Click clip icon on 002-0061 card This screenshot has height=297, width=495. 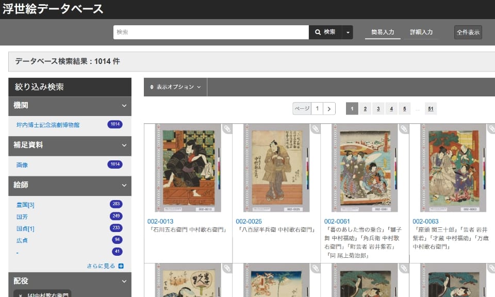tap(404, 129)
